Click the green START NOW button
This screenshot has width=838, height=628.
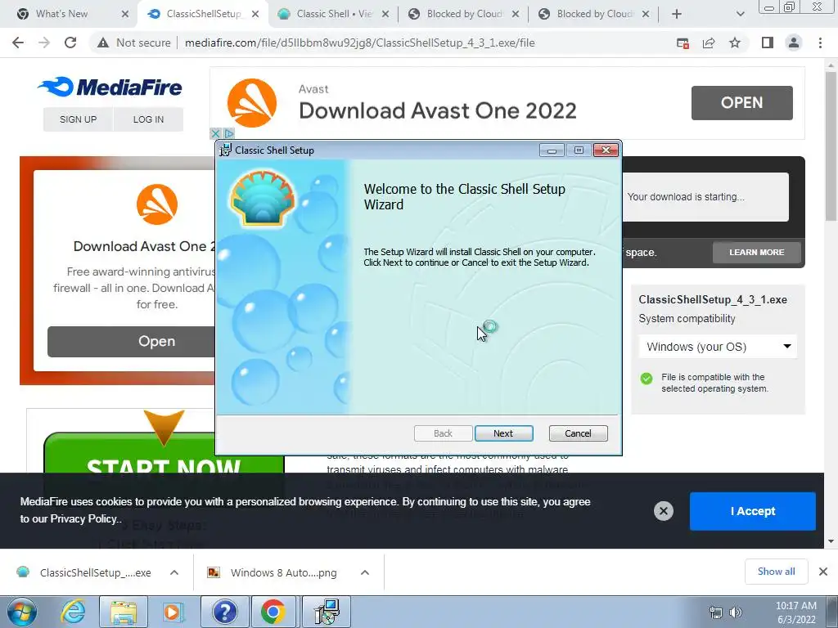point(163,452)
